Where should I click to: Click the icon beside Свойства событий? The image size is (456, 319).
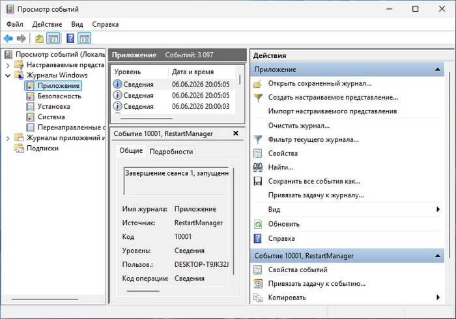click(x=257, y=270)
